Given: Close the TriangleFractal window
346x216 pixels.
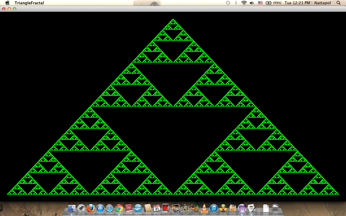Looking at the screenshot, I should (4, 9).
